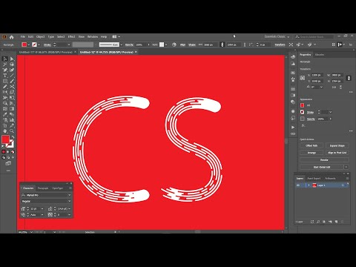Image resolution: width=356 pixels, height=267 pixels.
Task: Select the Width/Warp tool
Action: click(5, 98)
